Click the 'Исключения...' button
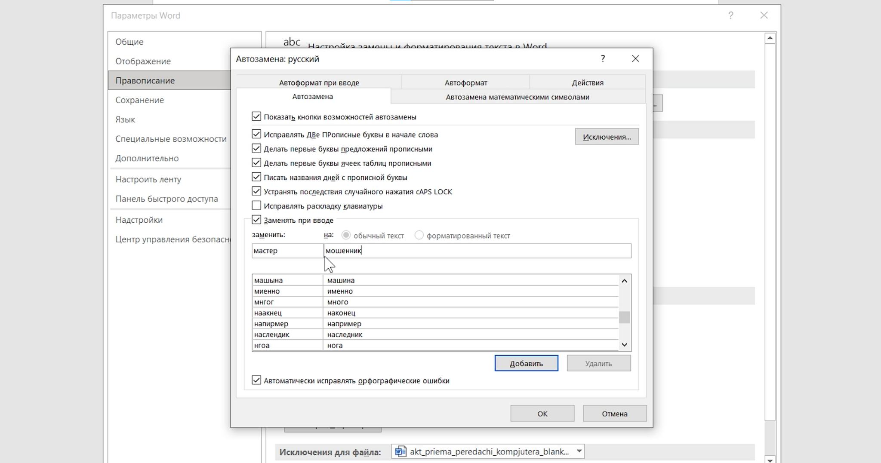This screenshot has width=881, height=463. pyautogui.click(x=607, y=137)
